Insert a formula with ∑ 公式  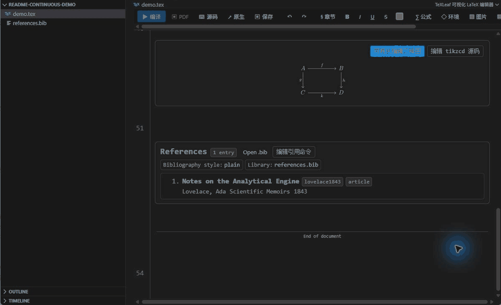pyautogui.click(x=423, y=17)
